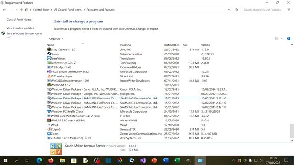The width and height of the screenshot is (294, 165).
Task: Open Microsoft Store from the taskbar
Action: click(73, 160)
